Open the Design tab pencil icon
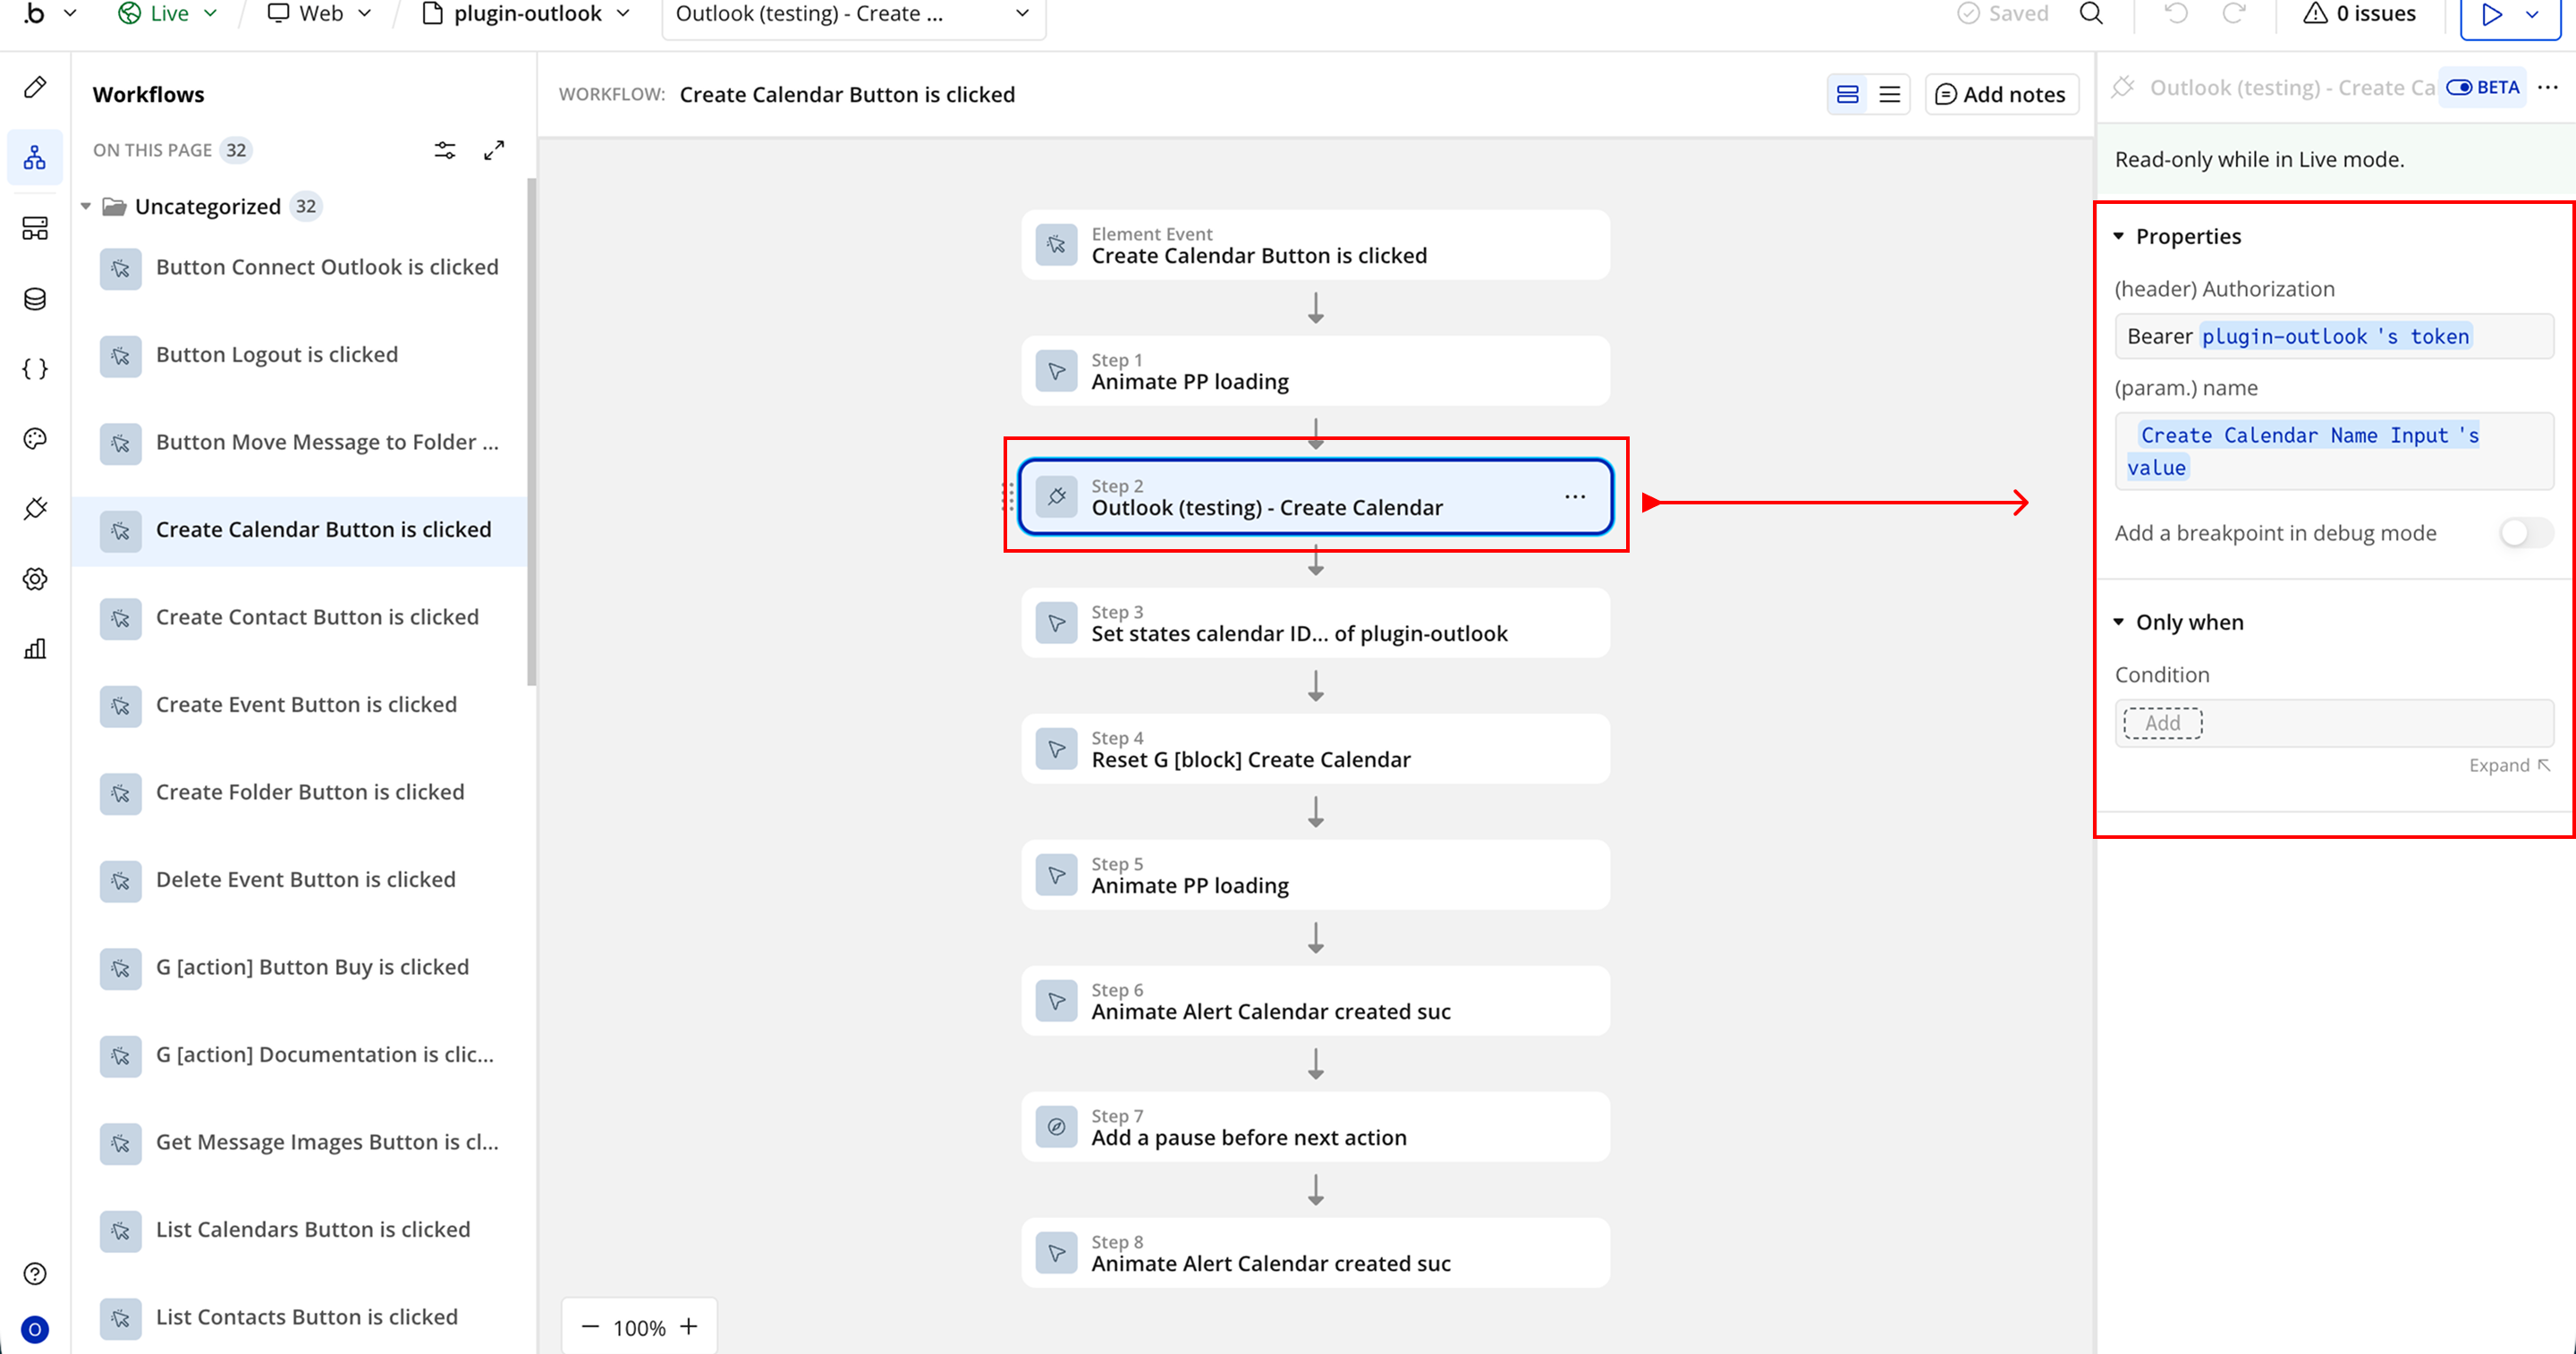2576x1354 pixels. click(35, 88)
